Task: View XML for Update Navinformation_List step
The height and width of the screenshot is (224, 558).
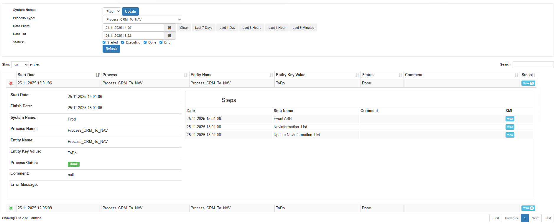Action: (x=510, y=135)
